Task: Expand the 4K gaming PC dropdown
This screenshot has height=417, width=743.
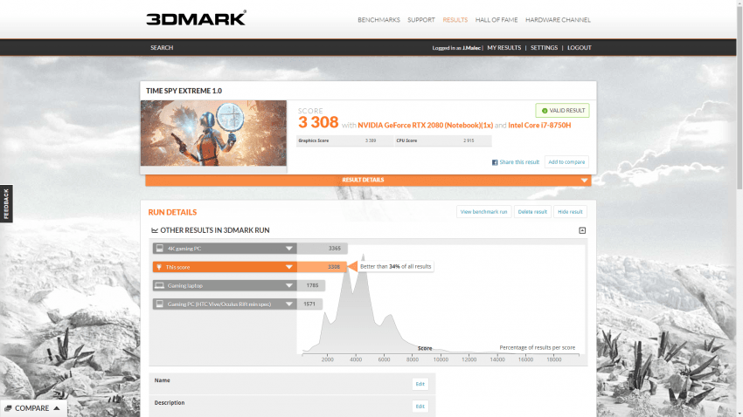Action: (288, 249)
